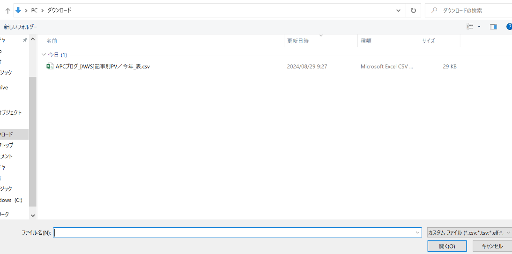Screen dimensions: 512x254
Task: Select highlighted ロード item in navigation pane
Action: 14,134
